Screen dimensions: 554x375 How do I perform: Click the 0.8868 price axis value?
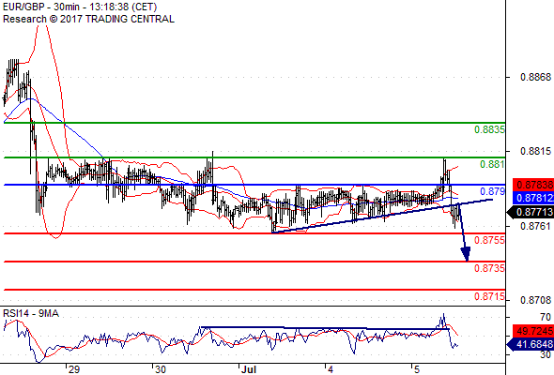point(535,77)
